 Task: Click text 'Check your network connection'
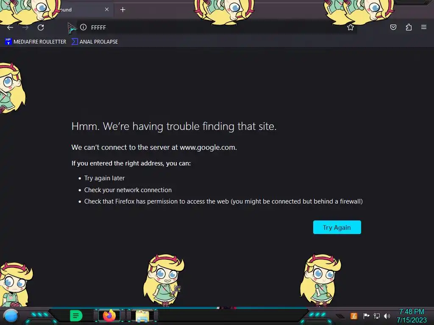coord(128,190)
